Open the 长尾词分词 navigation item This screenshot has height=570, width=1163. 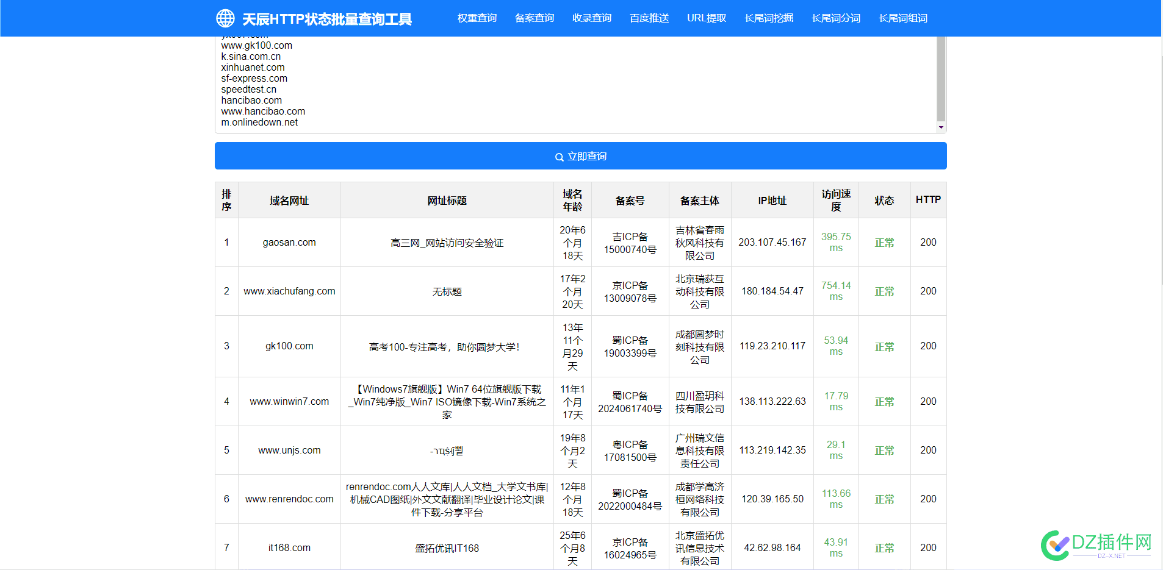[836, 18]
